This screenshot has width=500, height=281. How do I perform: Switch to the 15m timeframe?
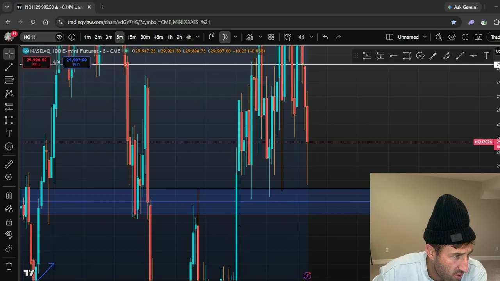[x=132, y=37]
